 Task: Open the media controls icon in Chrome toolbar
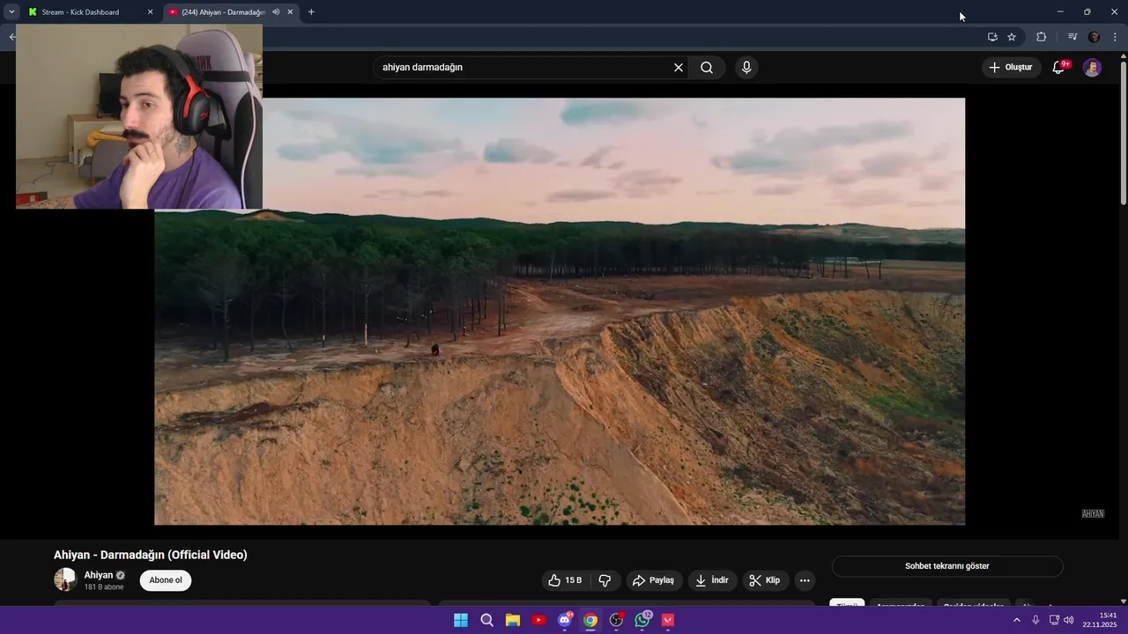[1072, 37]
